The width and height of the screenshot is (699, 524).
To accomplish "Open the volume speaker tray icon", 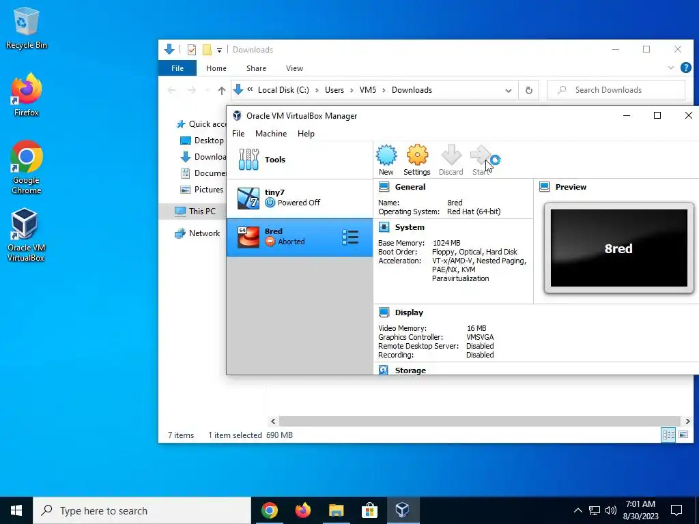I will (x=611, y=510).
